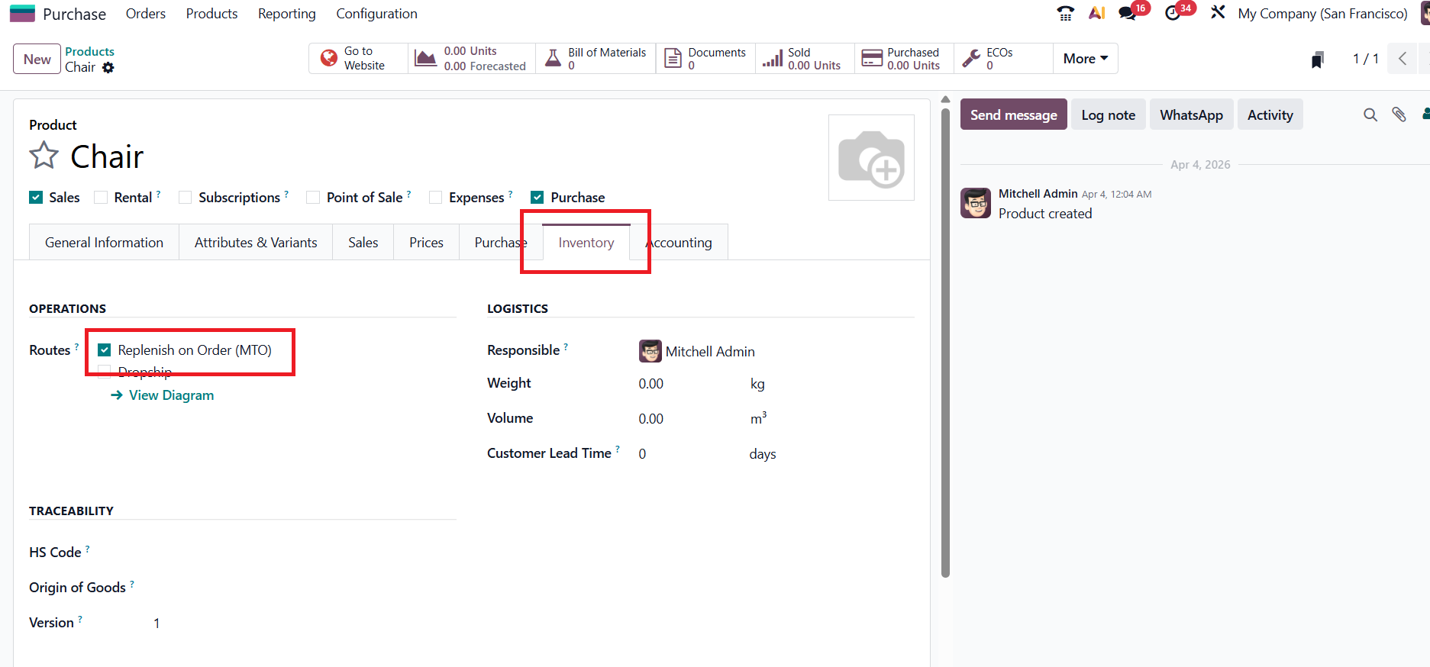The width and height of the screenshot is (1430, 667).
Task: Click the bookmark icon in the top bar
Action: click(x=1317, y=60)
